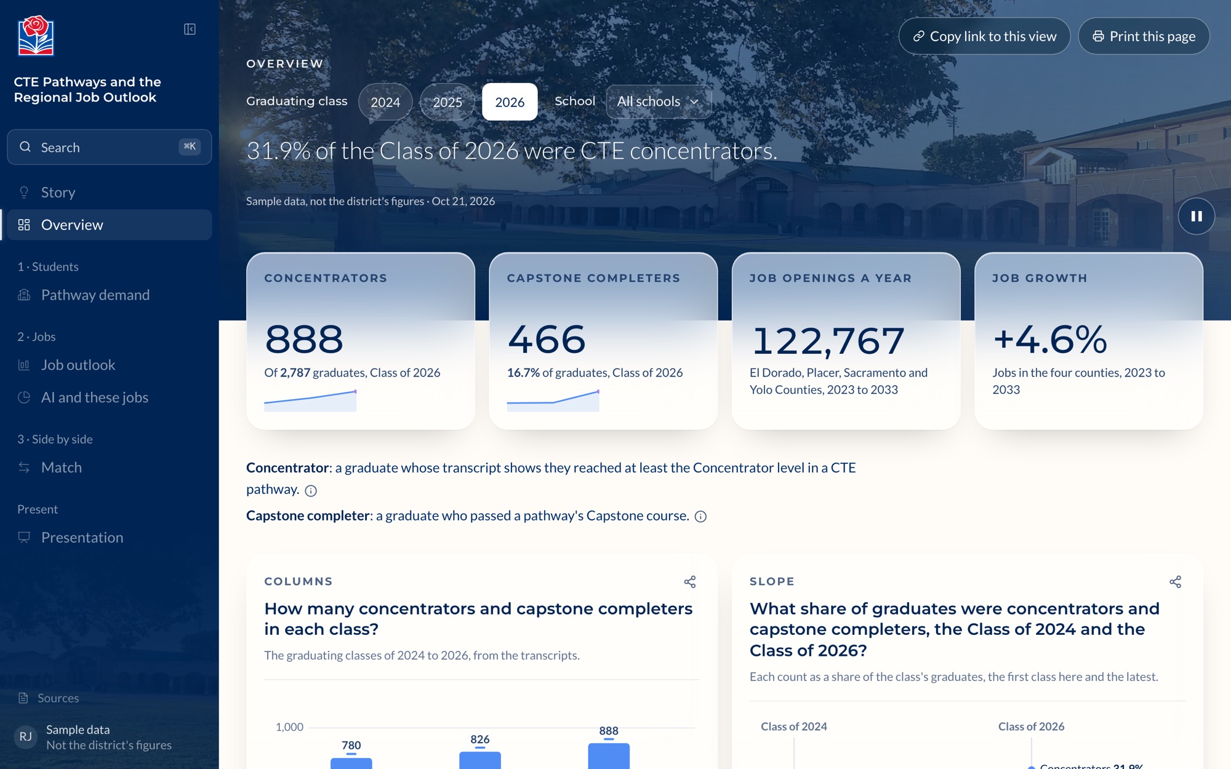Select graduating class 2026

coord(510,102)
